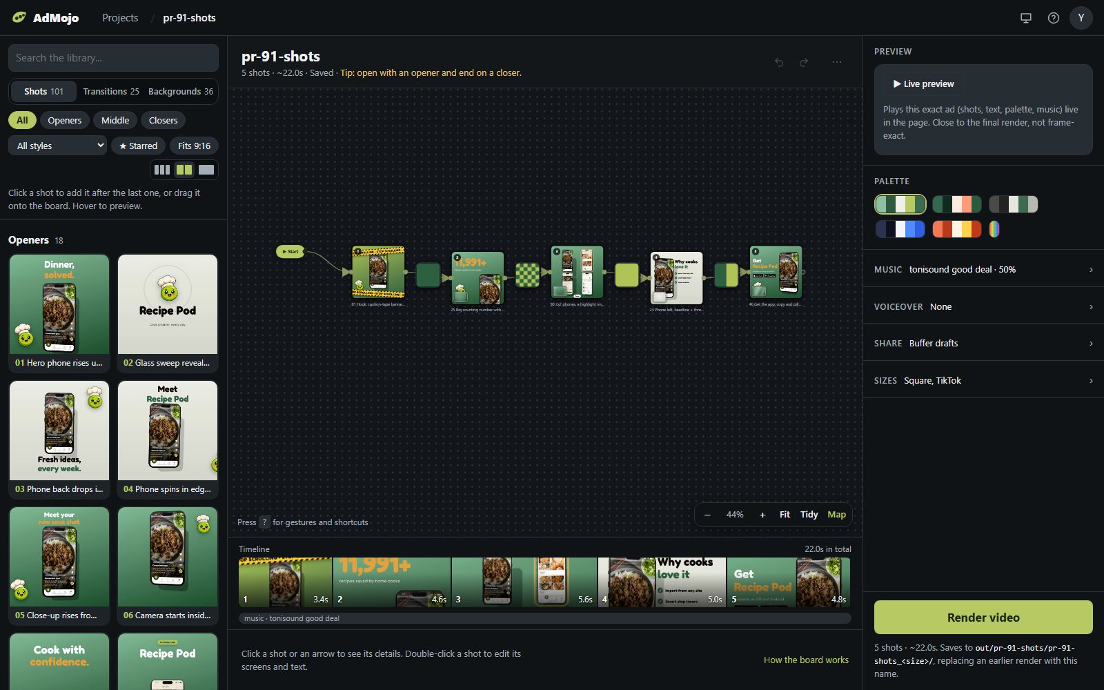
Task: Select the music tonisound good deal track
Action: coord(545,618)
